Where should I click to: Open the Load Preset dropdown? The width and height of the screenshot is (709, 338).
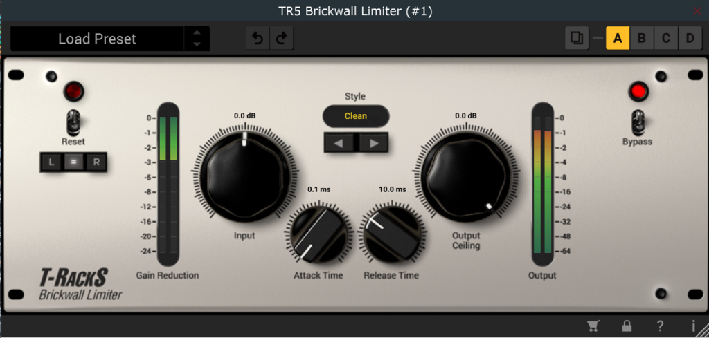(97, 39)
